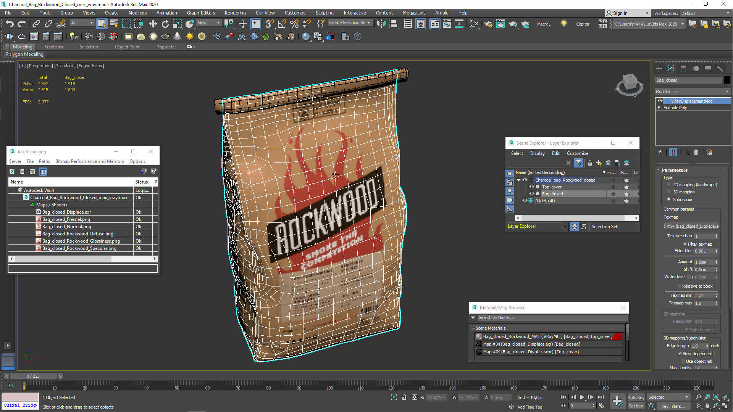Open Customize menu in Scene Explorer
The width and height of the screenshot is (733, 412).
click(x=577, y=153)
